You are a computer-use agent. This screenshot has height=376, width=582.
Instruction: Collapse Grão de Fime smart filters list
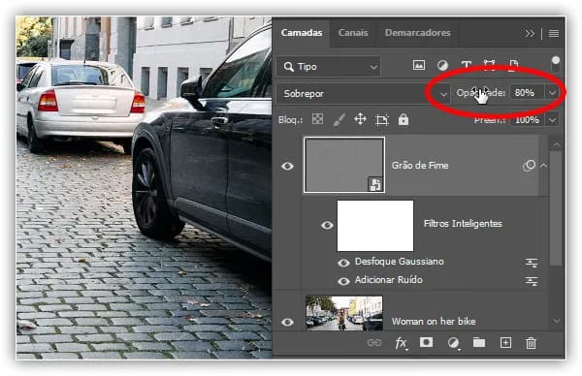click(x=544, y=166)
